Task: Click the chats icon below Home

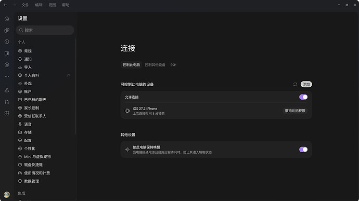Action: (7, 30)
